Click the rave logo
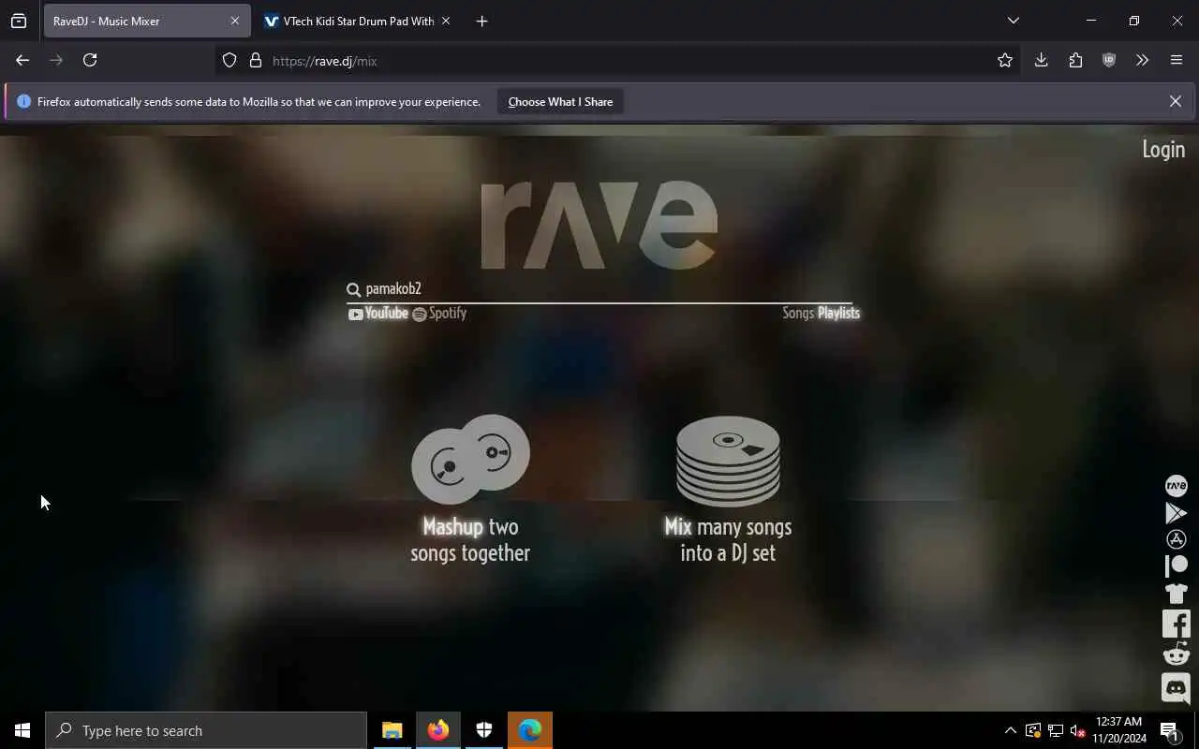Viewport: 1199px width, 749px height. click(x=599, y=225)
